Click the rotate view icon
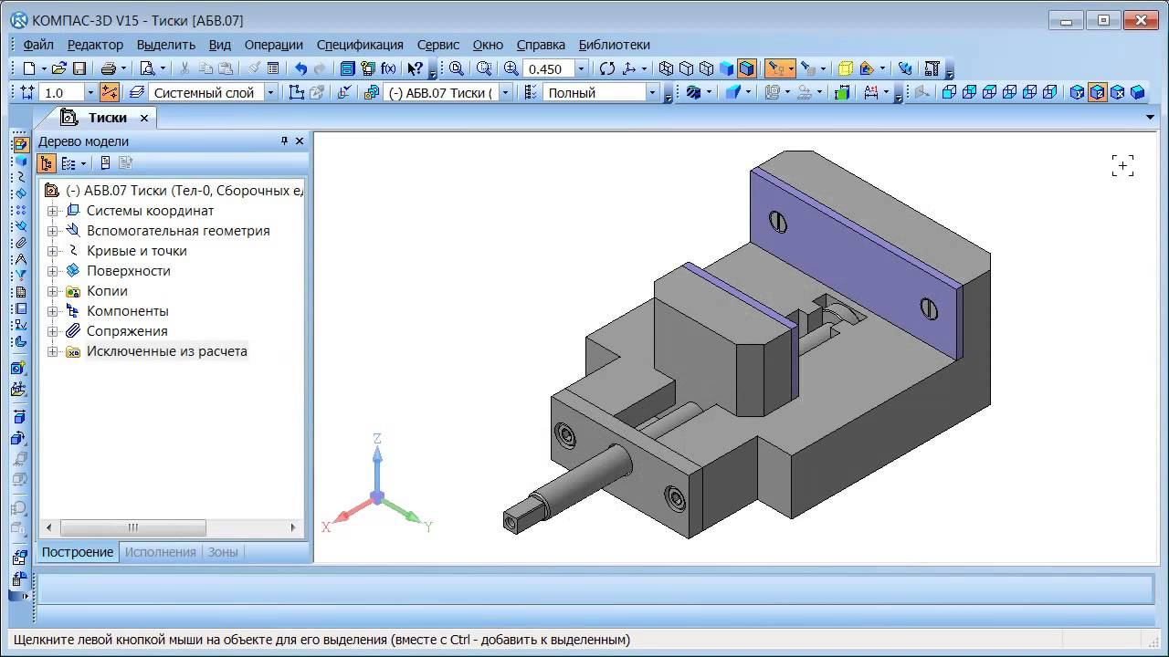The width and height of the screenshot is (1169, 657). tap(607, 68)
